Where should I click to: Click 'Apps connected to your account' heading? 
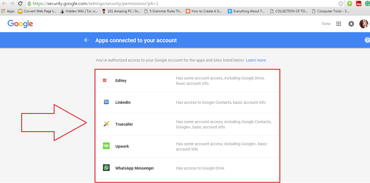(136, 40)
